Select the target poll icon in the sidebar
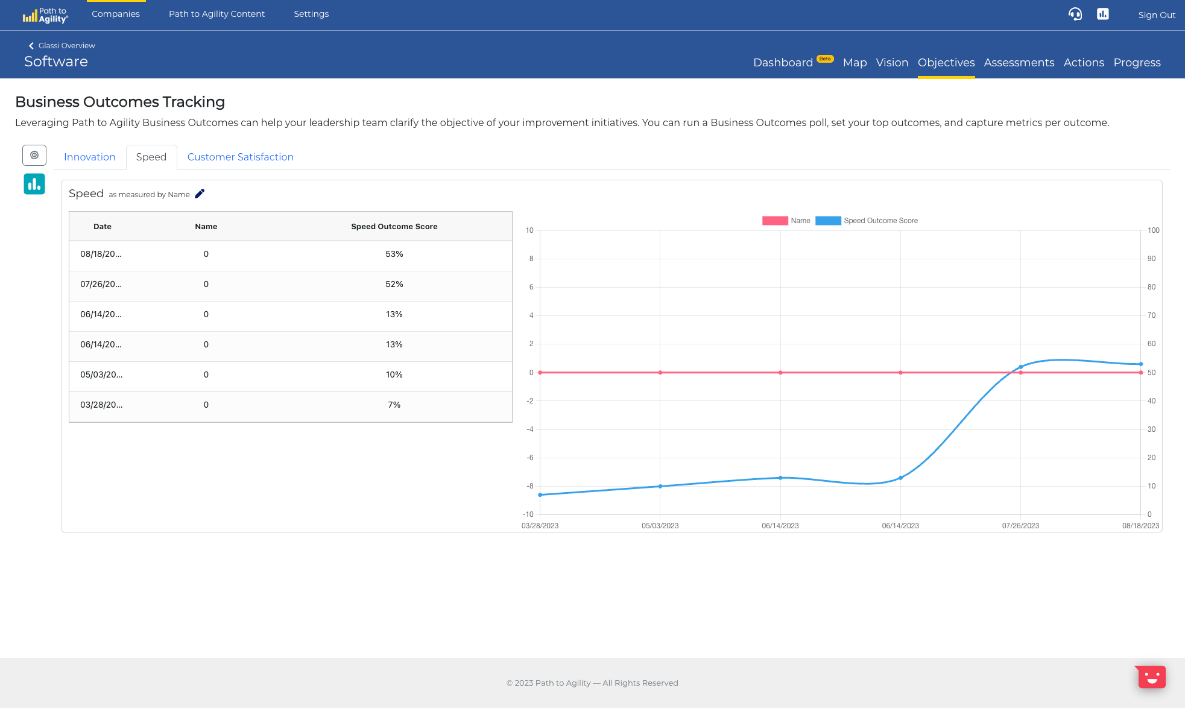 click(34, 155)
